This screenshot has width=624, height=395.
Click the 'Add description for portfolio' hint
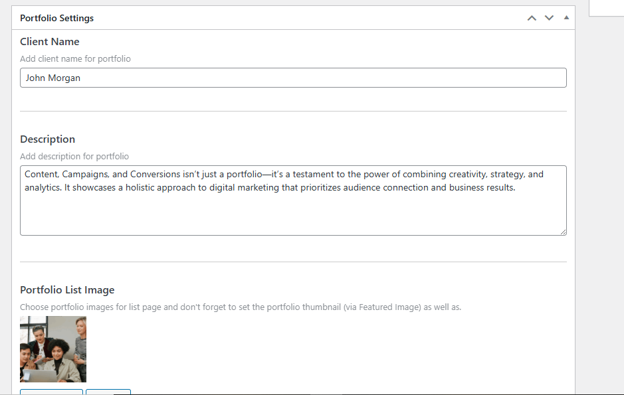coord(74,157)
